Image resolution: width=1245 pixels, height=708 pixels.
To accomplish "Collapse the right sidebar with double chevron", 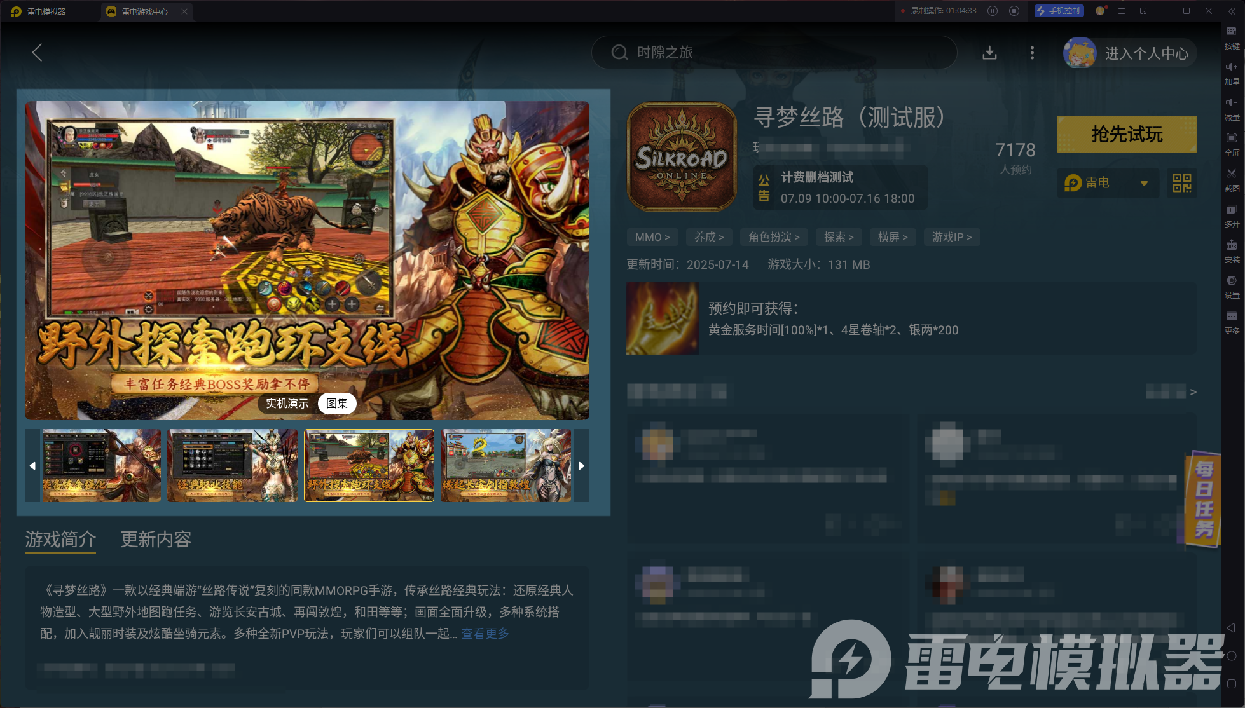I will (1232, 11).
